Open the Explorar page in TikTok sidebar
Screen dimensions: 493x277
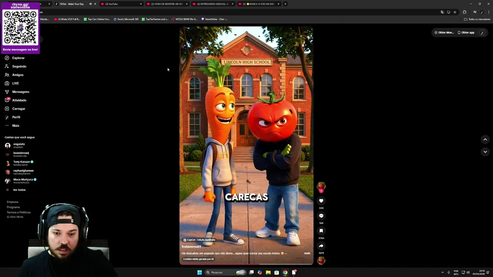point(15,58)
